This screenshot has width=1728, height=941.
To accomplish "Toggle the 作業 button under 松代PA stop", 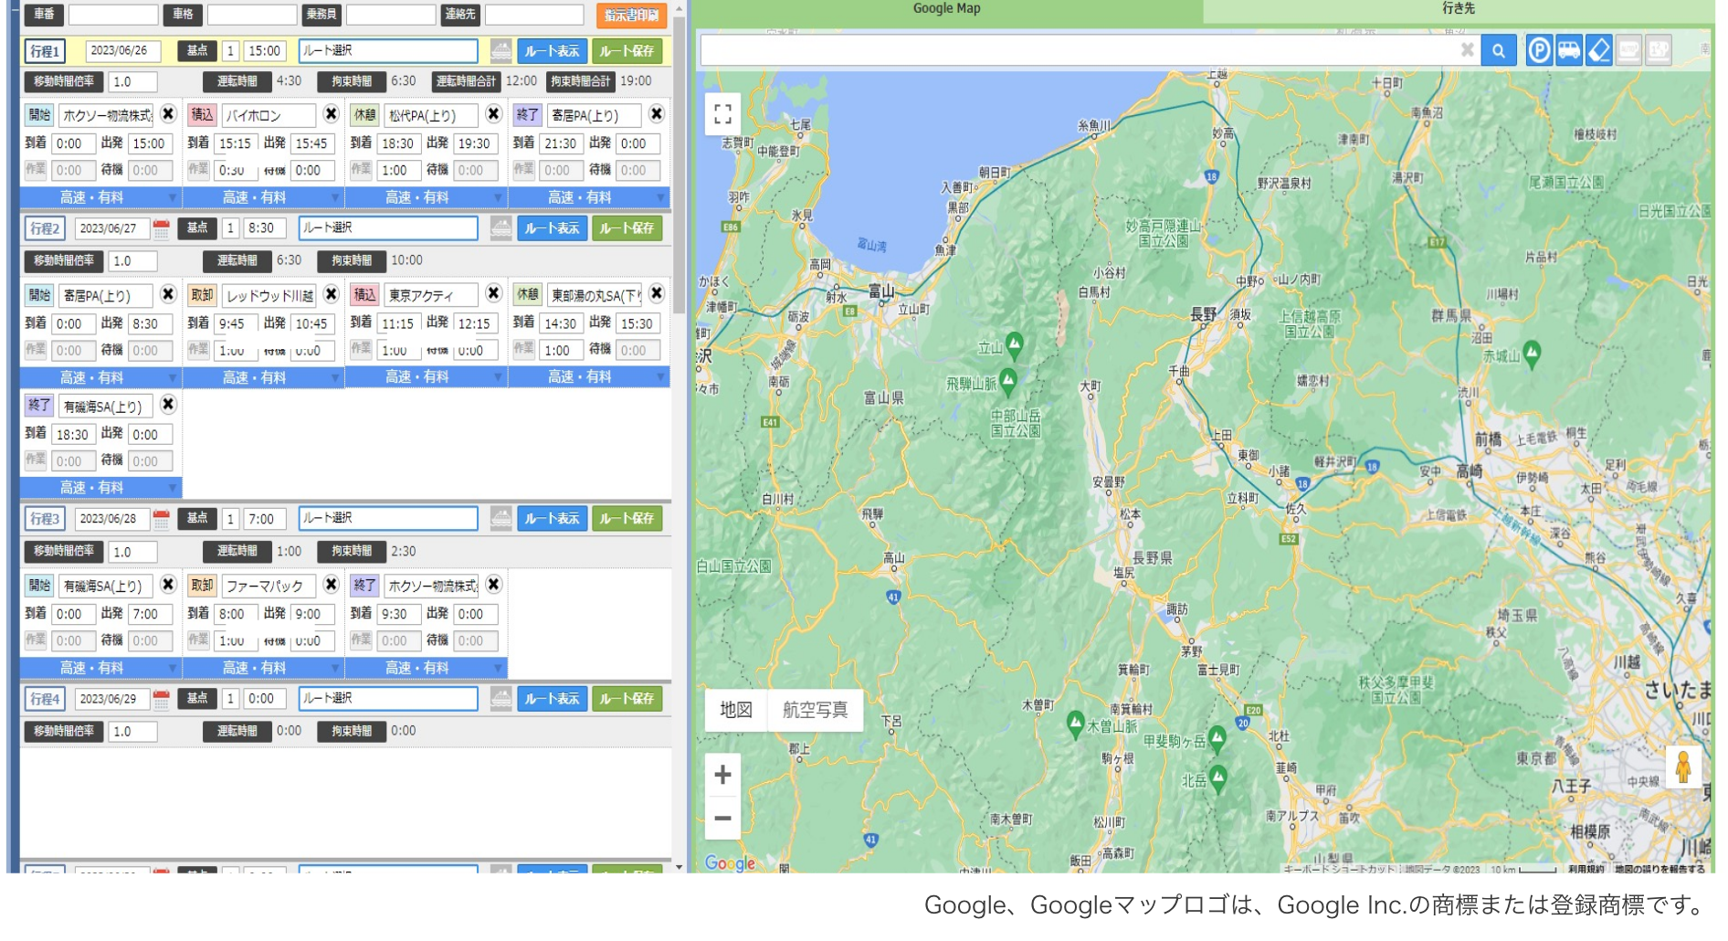I will (x=362, y=170).
